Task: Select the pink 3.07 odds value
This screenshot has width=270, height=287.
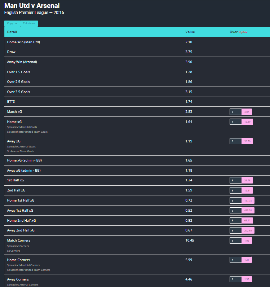Action: click(247, 112)
